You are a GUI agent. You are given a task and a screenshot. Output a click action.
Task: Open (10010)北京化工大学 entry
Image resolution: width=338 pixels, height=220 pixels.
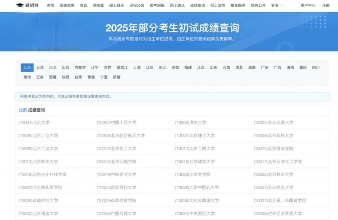116,148
